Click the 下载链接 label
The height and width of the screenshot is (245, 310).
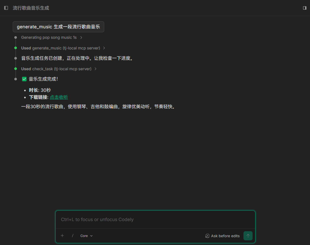(x=38, y=97)
